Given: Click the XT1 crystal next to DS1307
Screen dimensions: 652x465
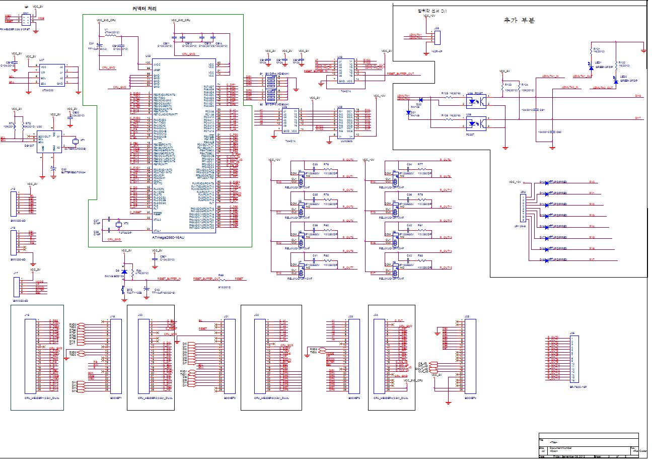Looking at the screenshot, I should pos(76,142).
